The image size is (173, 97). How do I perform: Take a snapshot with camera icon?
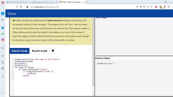[x=141, y=7]
